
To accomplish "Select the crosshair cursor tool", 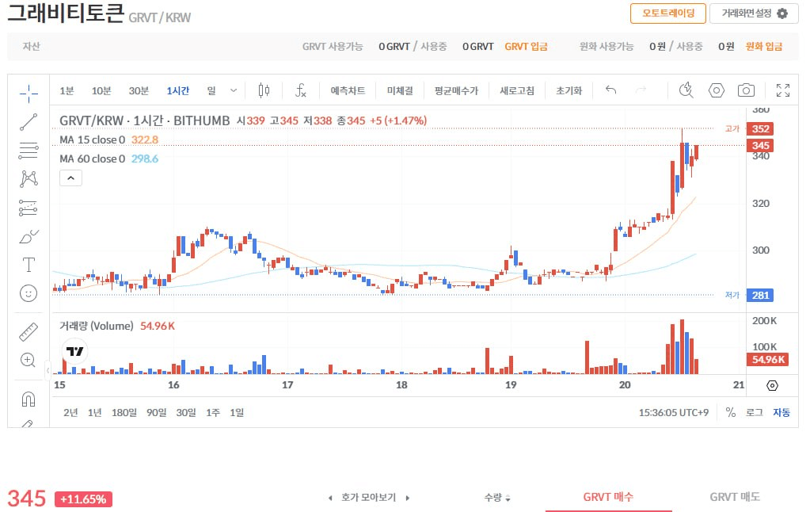I will 29,94.
